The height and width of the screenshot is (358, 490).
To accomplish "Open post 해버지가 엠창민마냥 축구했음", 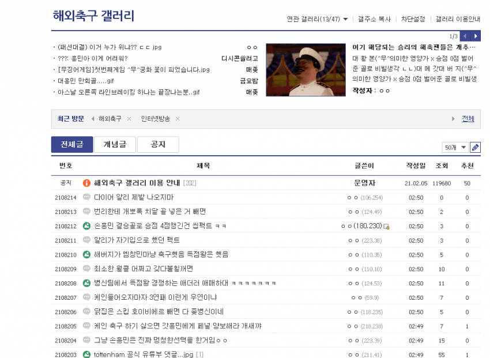I will [x=161, y=255].
